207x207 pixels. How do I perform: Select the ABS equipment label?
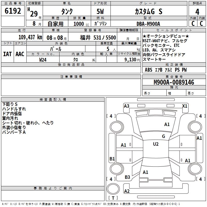pos(149,70)
